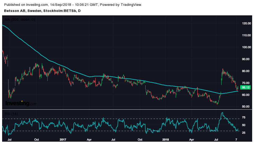
Task: Click the last date label 7 on time axis
Action: click(236, 140)
